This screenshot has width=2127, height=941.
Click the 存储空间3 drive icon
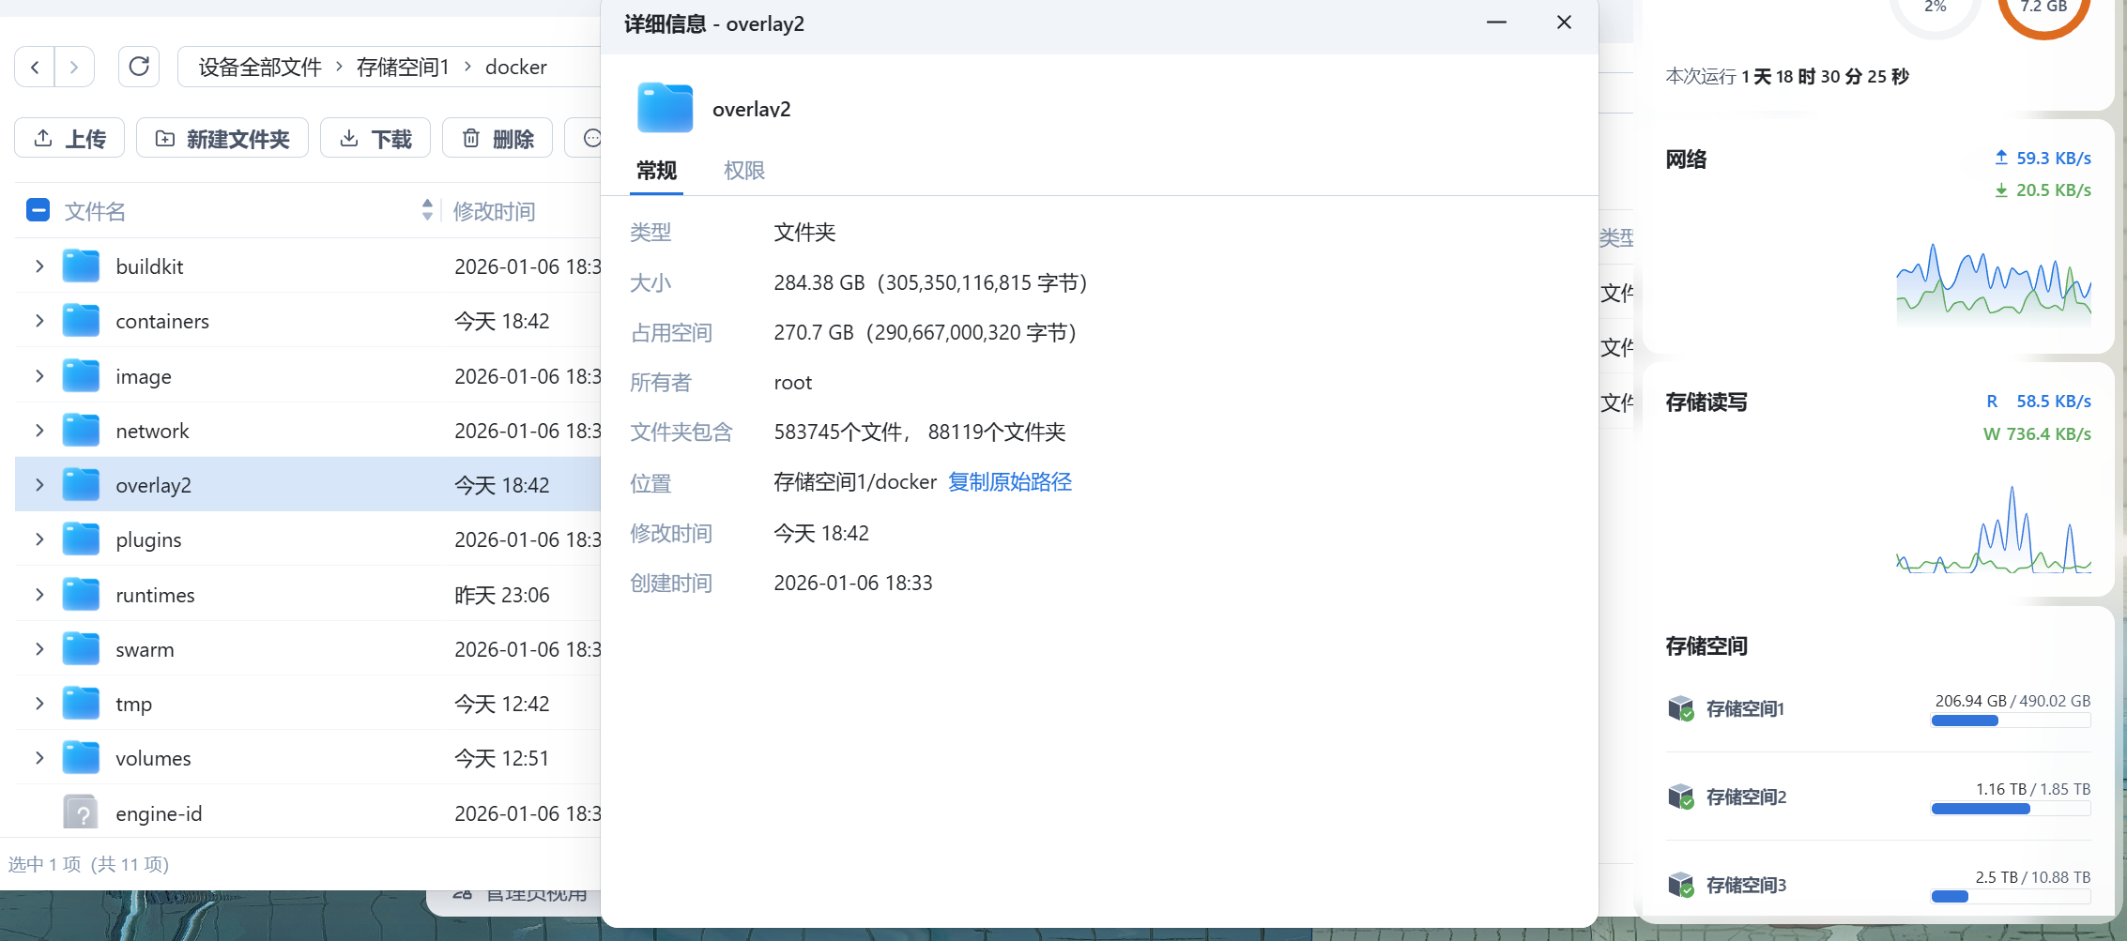pos(1681,885)
